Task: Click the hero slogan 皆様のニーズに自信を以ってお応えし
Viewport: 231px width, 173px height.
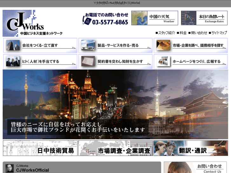Action: click(x=56, y=124)
